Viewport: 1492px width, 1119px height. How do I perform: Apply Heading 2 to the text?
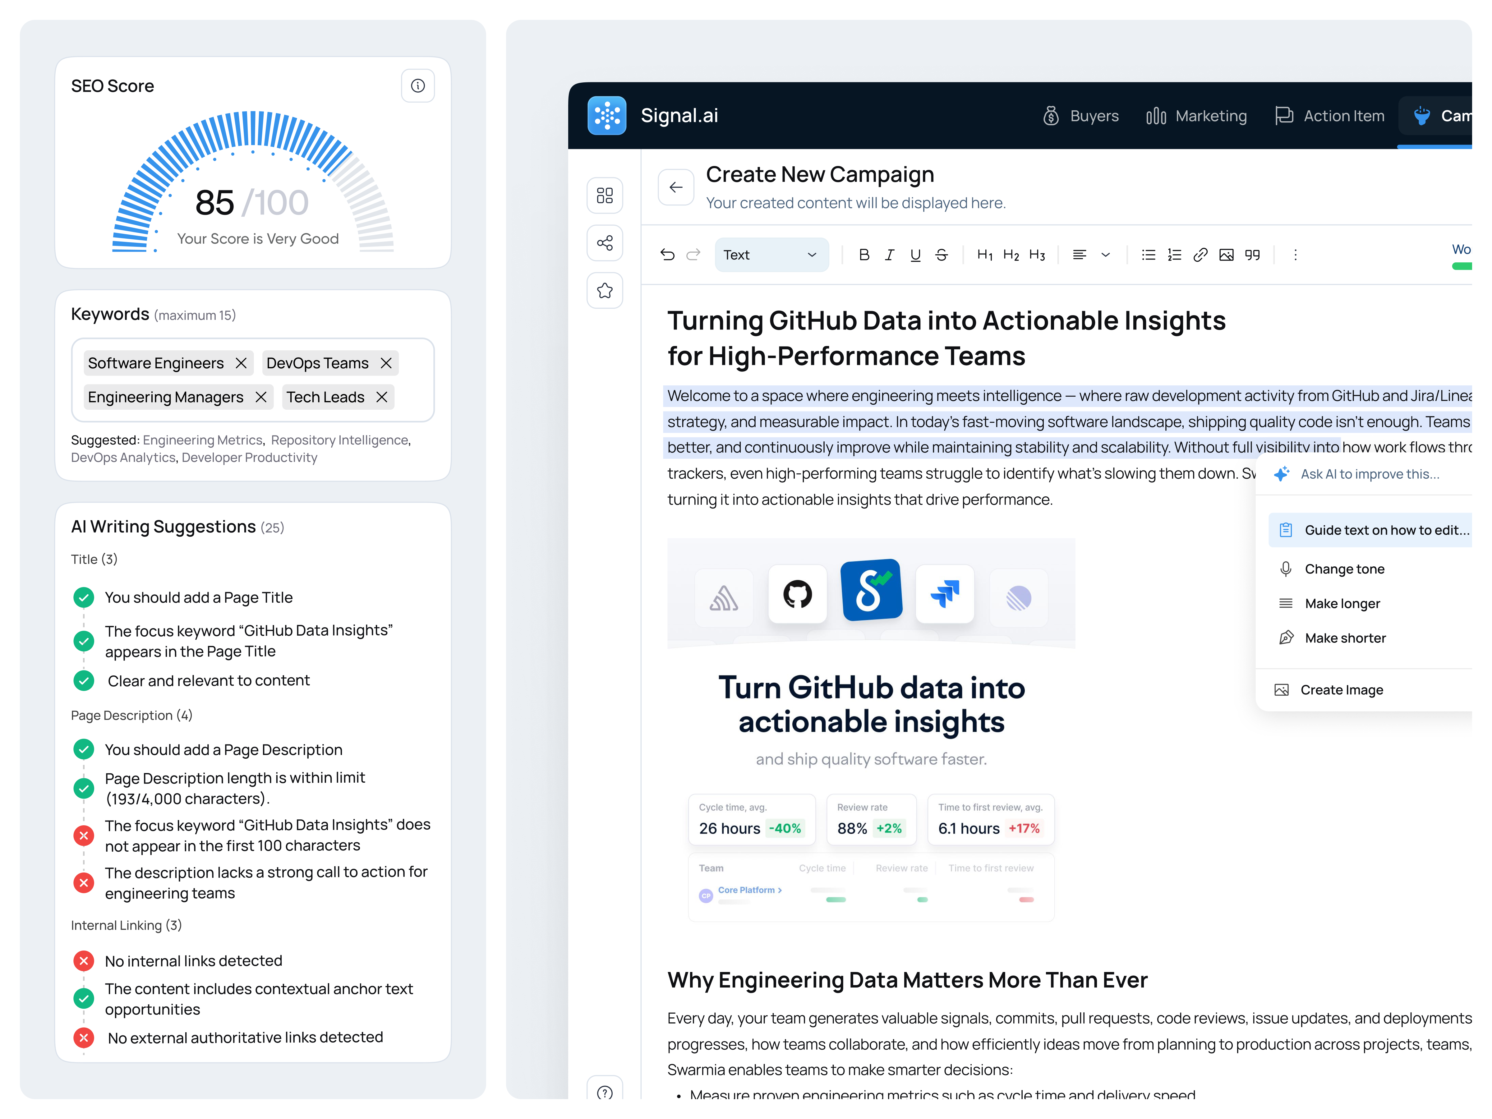pyautogui.click(x=1011, y=254)
